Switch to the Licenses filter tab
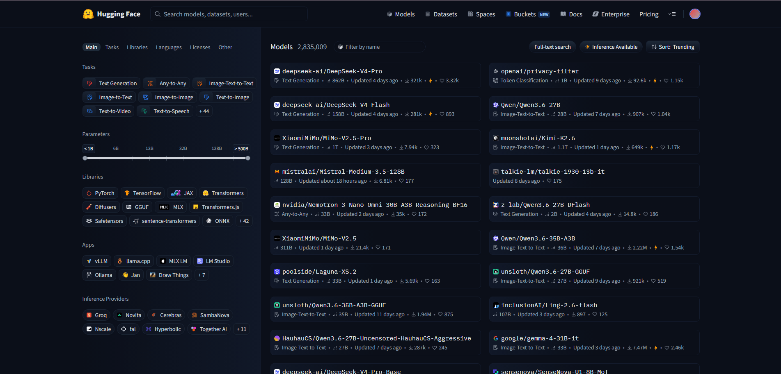 [x=200, y=47]
